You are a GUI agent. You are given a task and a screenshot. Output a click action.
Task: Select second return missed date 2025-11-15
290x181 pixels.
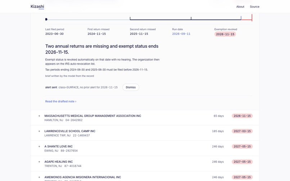tap(139, 34)
